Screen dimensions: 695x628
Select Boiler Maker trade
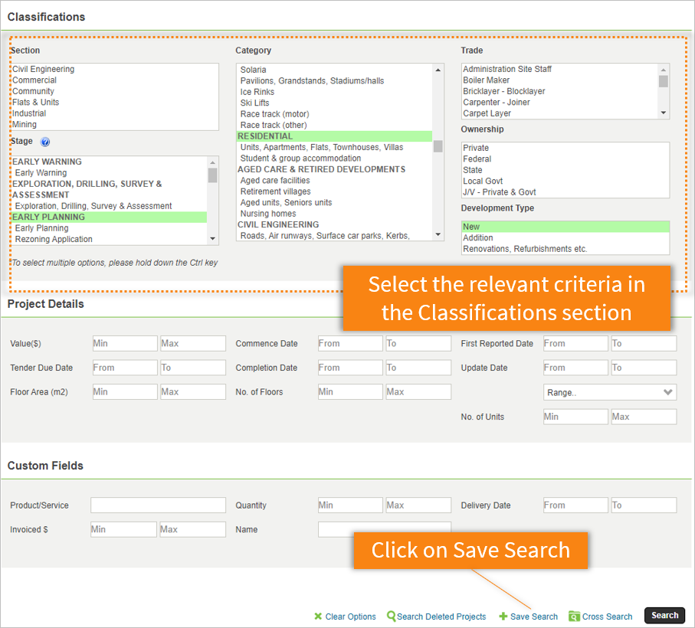click(x=560, y=80)
